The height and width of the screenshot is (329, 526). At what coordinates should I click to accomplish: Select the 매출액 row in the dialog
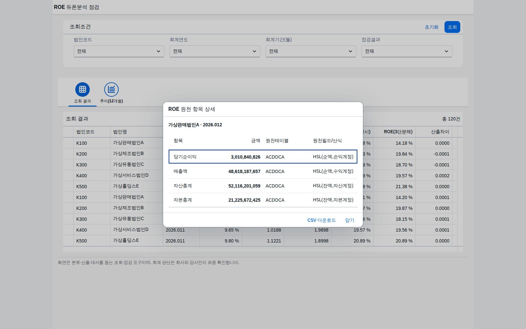pyautogui.click(x=263, y=171)
